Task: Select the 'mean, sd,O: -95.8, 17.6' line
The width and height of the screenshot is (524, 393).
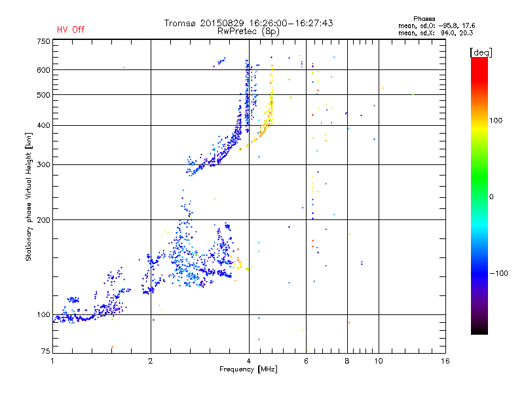Action: pos(436,26)
